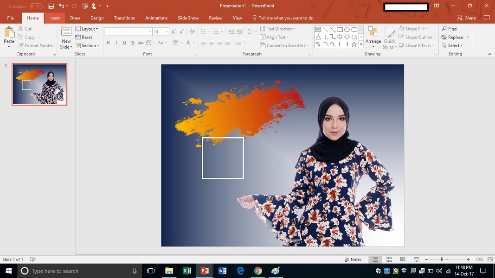Center align text

click(212, 43)
